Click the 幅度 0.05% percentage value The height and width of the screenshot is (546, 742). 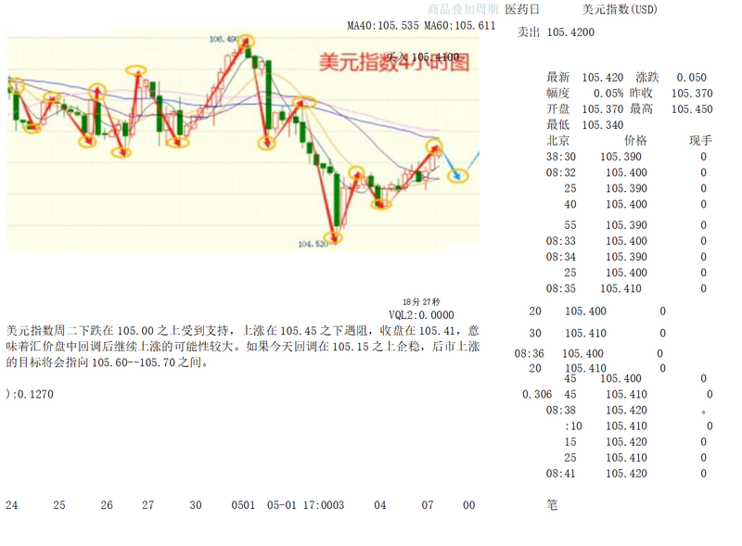click(585, 94)
